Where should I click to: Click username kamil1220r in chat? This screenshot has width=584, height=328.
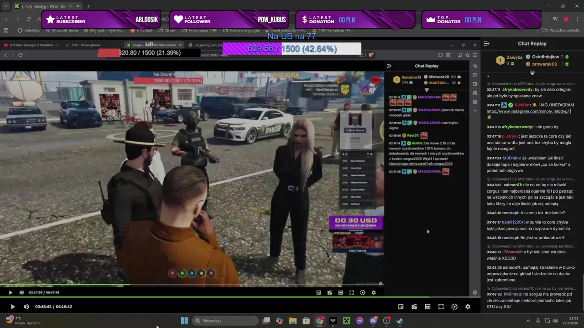[x=513, y=222]
